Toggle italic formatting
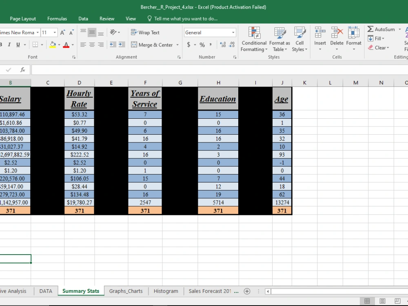The width and height of the screenshot is (408, 306). (x=10, y=44)
